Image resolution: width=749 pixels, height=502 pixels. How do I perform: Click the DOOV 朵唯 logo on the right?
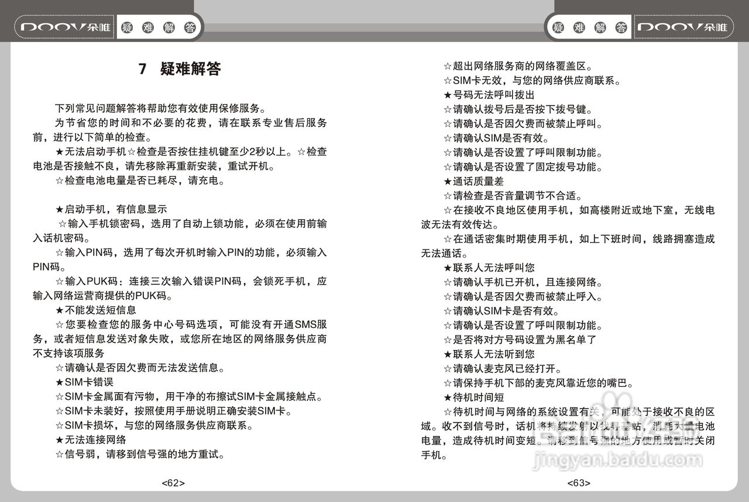(683, 26)
